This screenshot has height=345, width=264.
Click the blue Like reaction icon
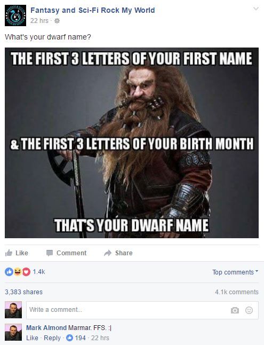(x=9, y=272)
